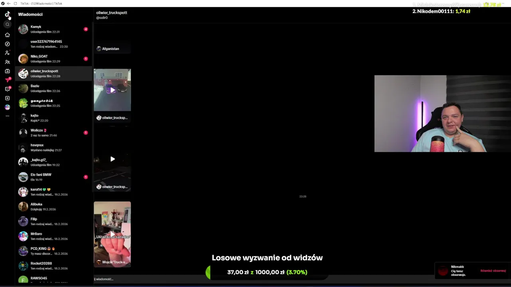The height and width of the screenshot is (287, 511).
Task: Open Rocket20288 conversation
Action: [x=53, y=265]
